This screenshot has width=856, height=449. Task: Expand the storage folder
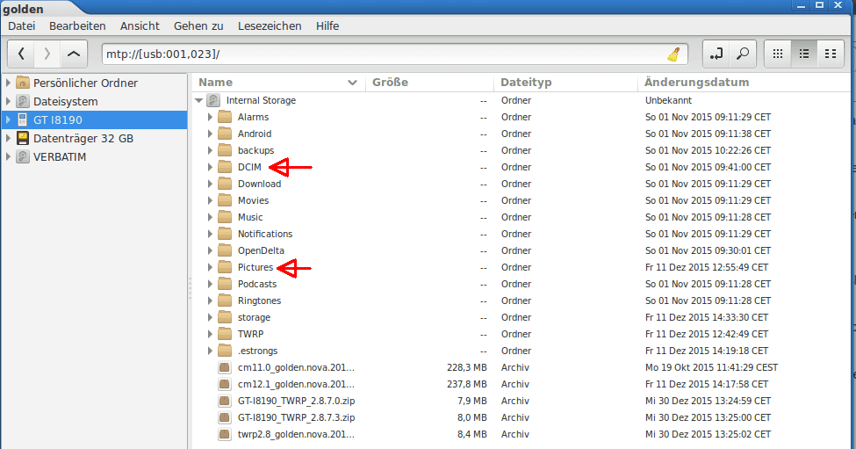coord(210,317)
